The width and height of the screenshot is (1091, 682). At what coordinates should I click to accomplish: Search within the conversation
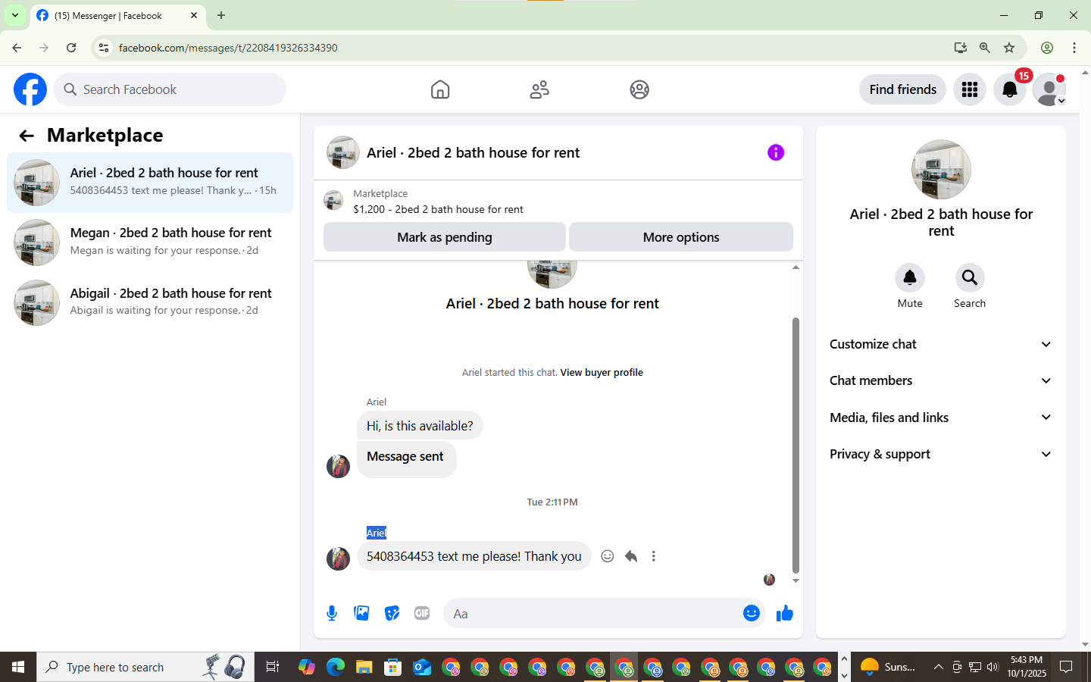[970, 278]
